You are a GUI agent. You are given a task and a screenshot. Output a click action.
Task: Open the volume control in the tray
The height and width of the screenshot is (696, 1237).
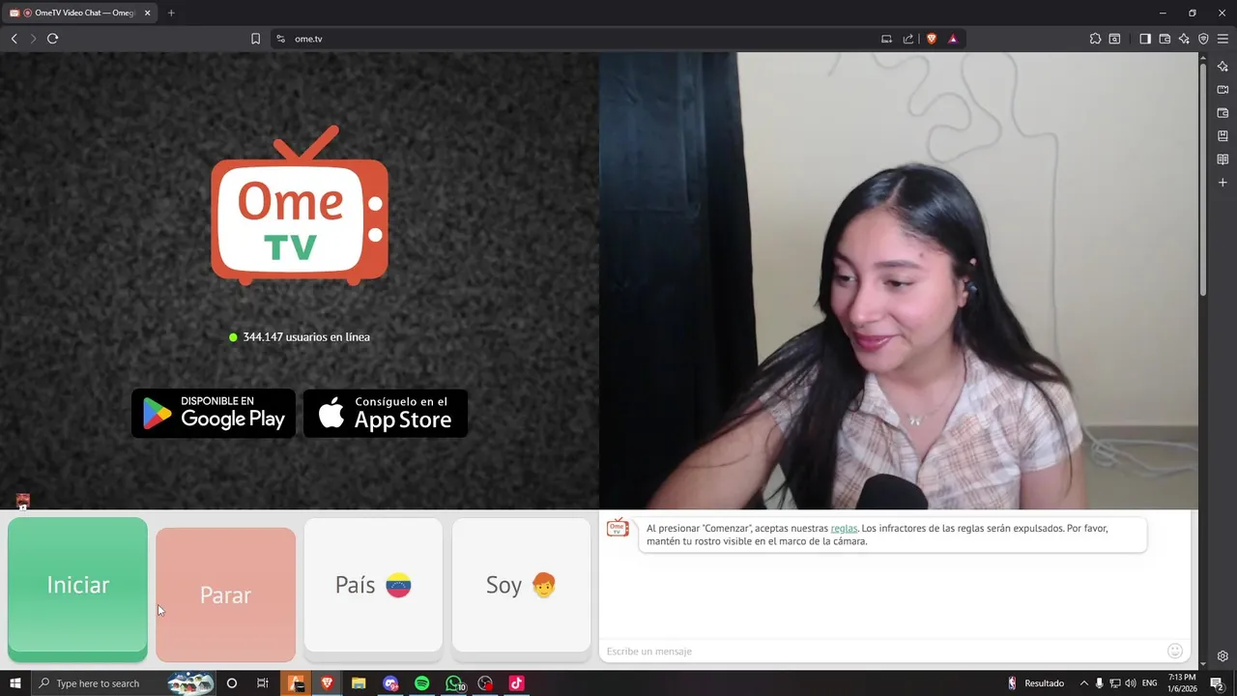[1129, 683]
